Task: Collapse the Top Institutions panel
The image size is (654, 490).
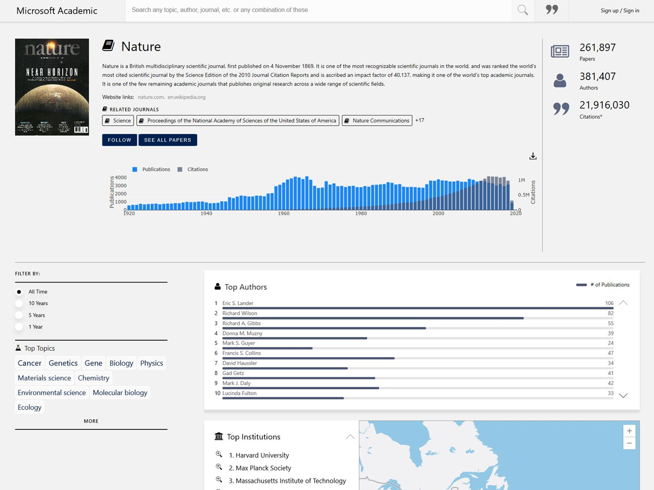Action: 350,437
